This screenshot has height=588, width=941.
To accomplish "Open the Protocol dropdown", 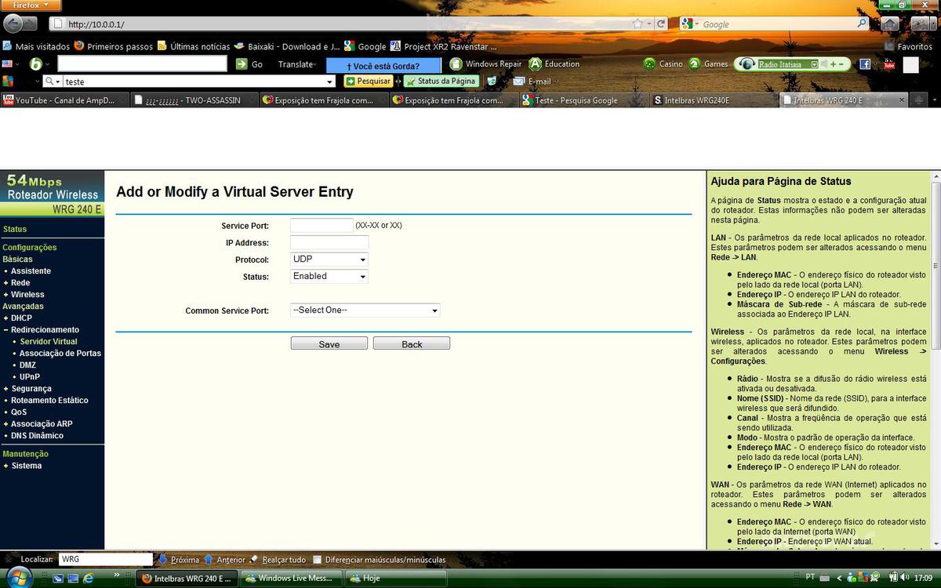I will coord(329,260).
